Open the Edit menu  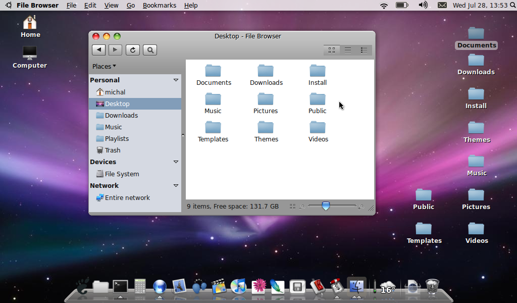pyautogui.click(x=90, y=6)
